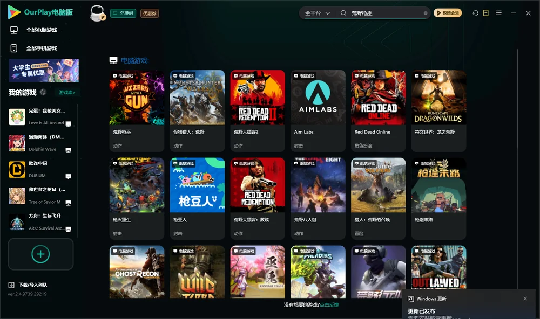
Task: Open the 枪豆人 game card
Action: (197, 199)
